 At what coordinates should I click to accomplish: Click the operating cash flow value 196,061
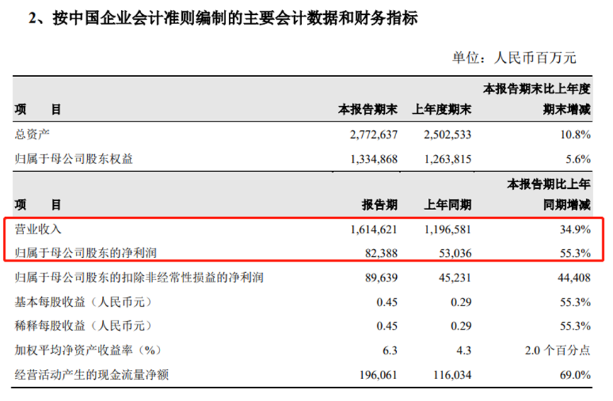377,375
